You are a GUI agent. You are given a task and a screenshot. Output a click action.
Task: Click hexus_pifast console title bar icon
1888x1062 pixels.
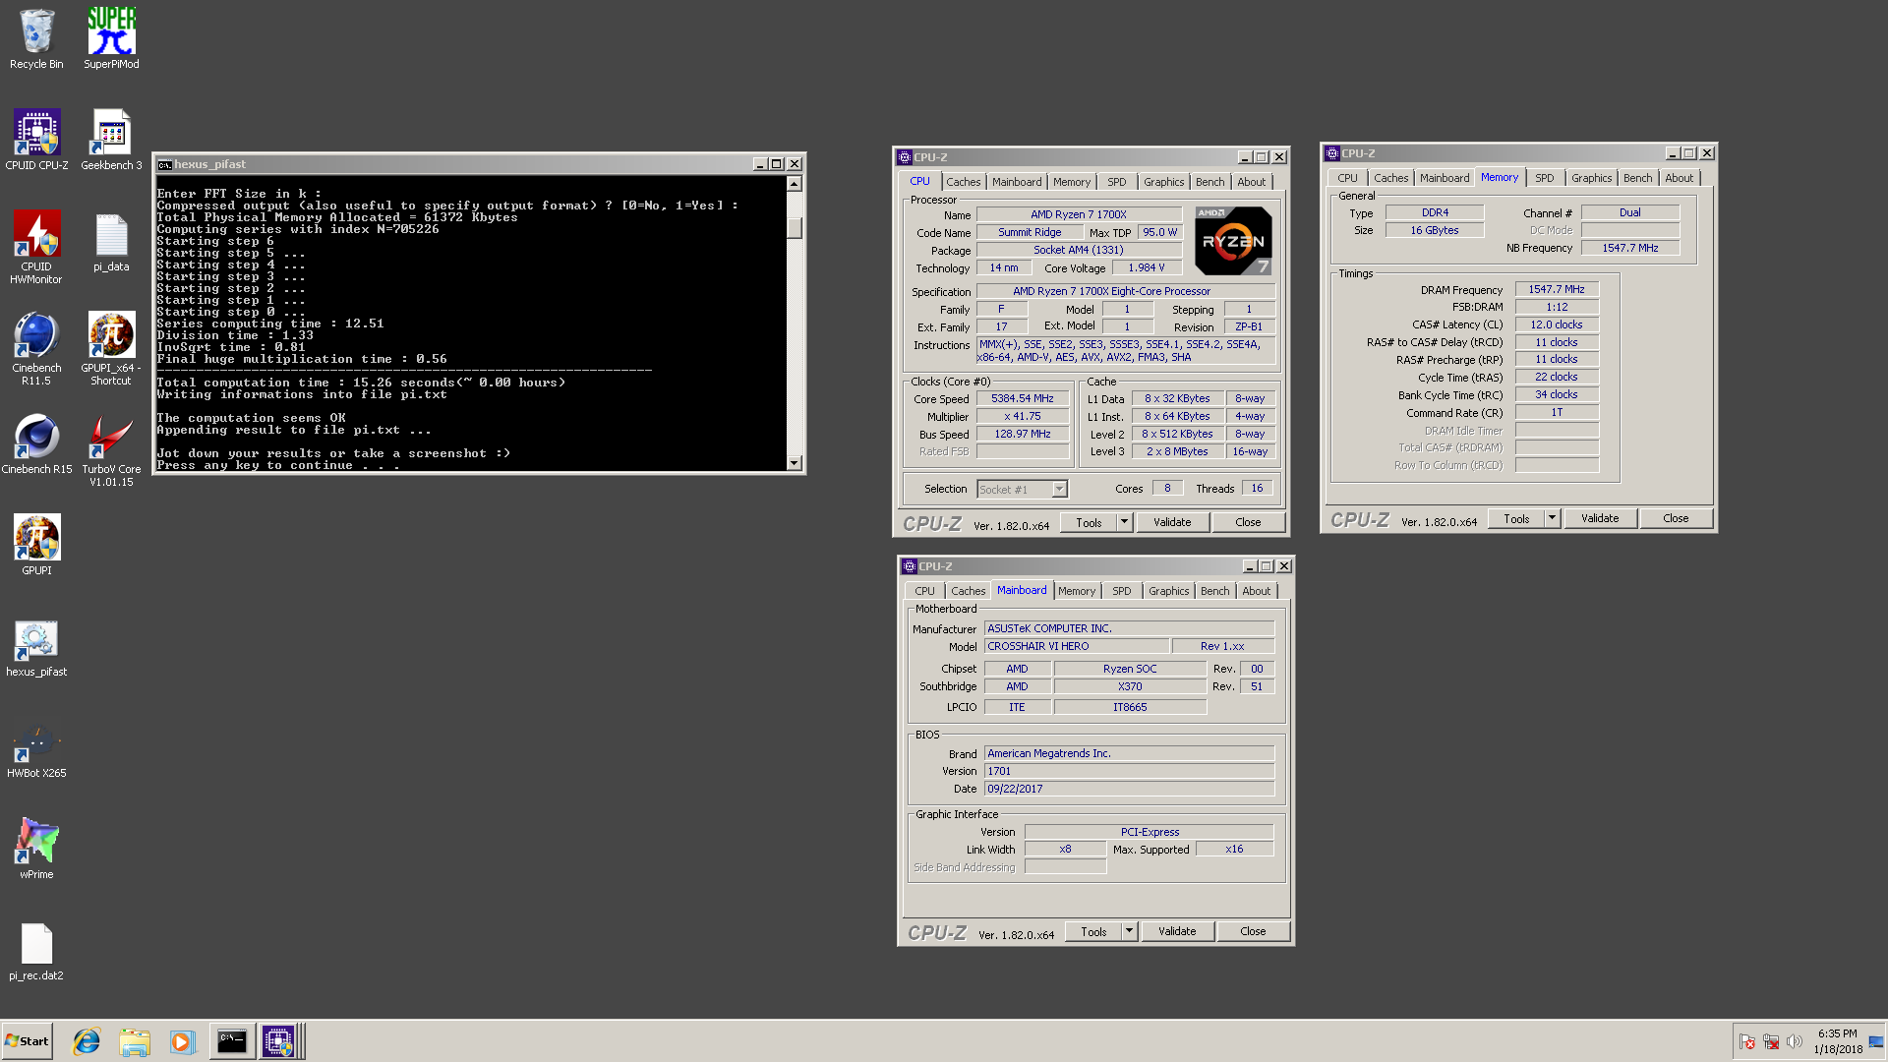(x=165, y=164)
